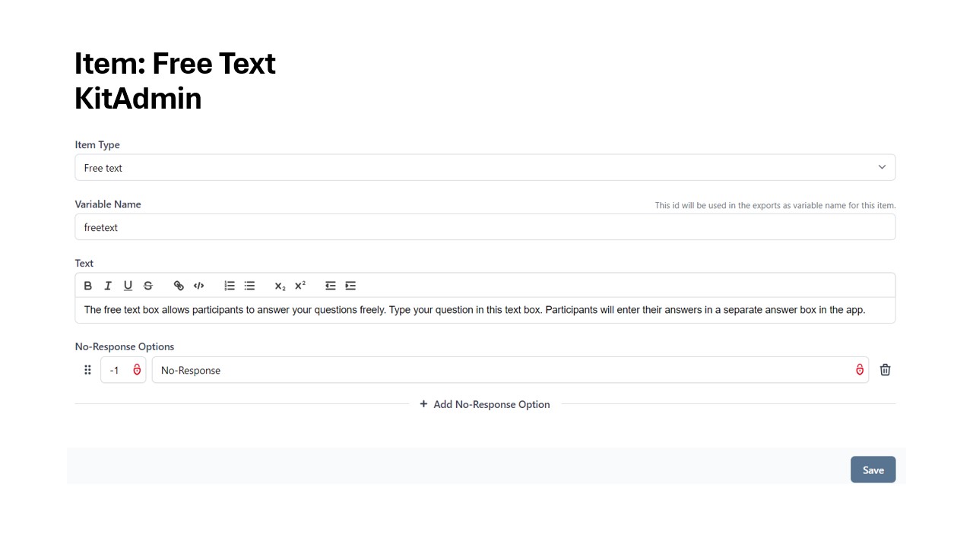Screen dimensions: 973x547
Task: Click the No-Response value field showing -1
Action: pyautogui.click(x=123, y=370)
